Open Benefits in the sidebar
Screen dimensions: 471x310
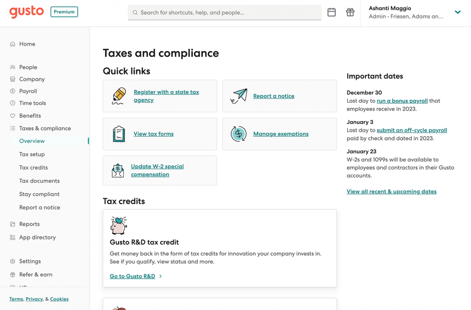(30, 116)
